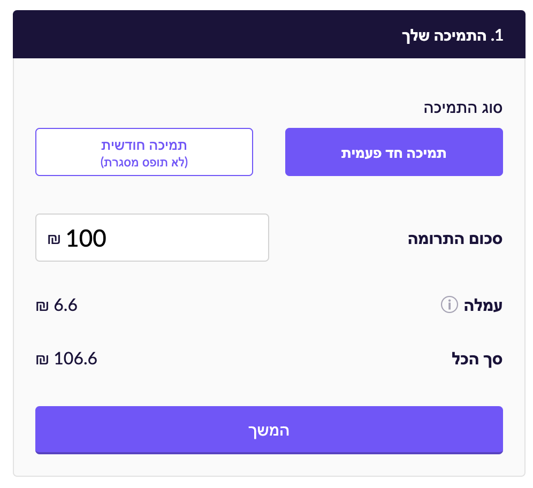The height and width of the screenshot is (488, 533).
Task: Click the shekel symbol inside the amount field
Action: (x=54, y=239)
